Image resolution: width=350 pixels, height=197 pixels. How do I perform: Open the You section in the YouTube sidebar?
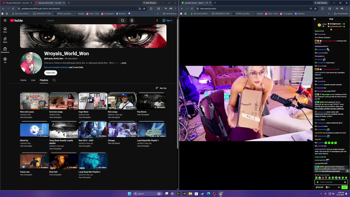point(5,60)
